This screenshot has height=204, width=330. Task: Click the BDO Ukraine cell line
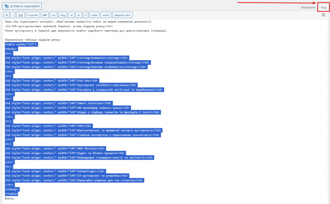(x=55, y=148)
